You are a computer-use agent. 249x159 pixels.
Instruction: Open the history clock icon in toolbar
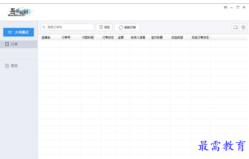click(x=243, y=27)
